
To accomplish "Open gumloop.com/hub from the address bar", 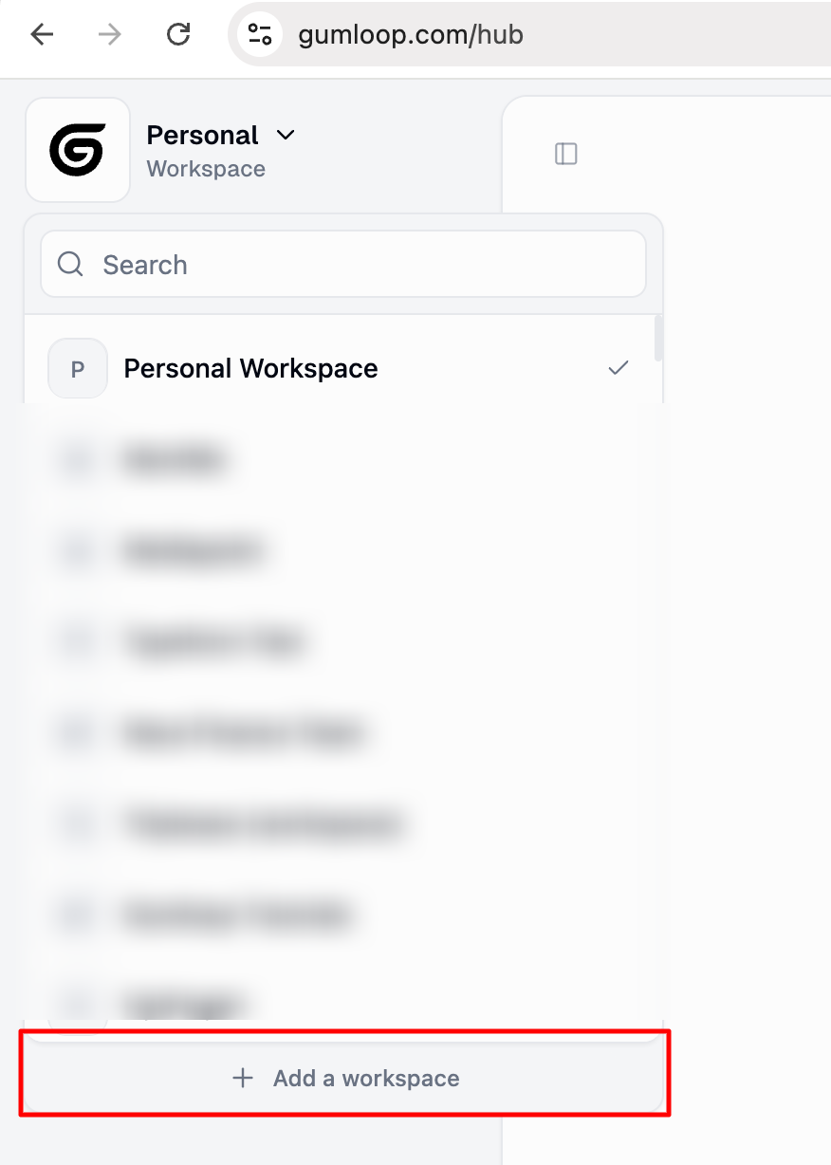I will click(x=411, y=35).
